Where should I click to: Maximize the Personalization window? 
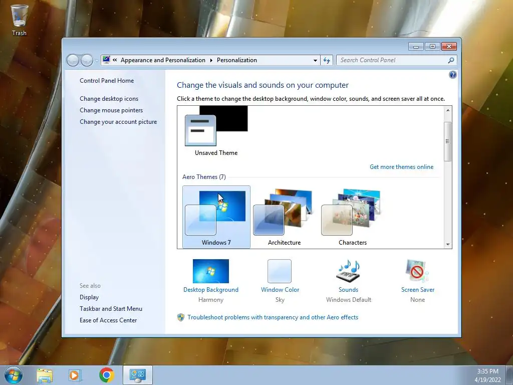pyautogui.click(x=432, y=47)
